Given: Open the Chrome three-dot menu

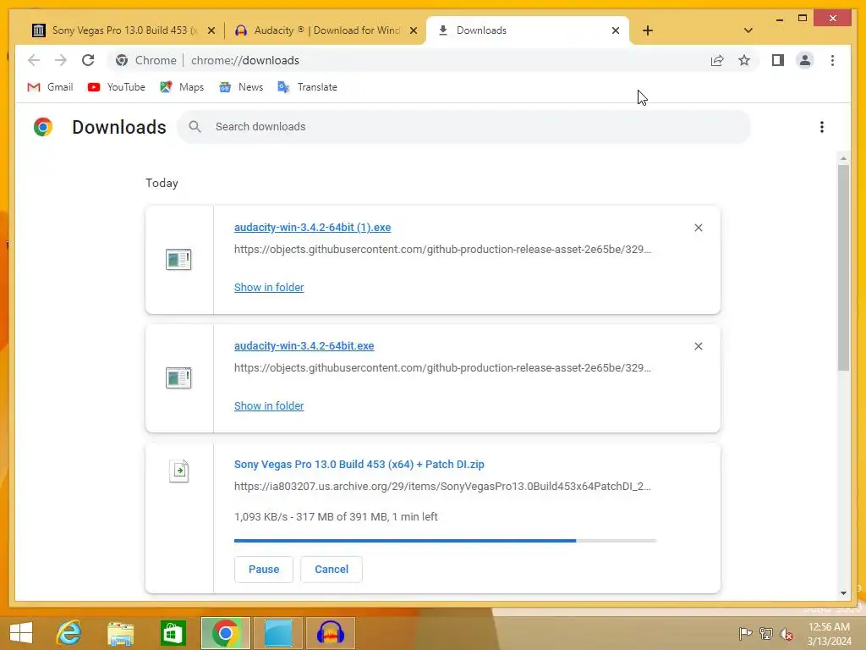Looking at the screenshot, I should point(832,60).
